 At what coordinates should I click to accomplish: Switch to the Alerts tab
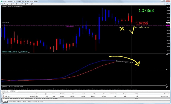pos(24,102)
